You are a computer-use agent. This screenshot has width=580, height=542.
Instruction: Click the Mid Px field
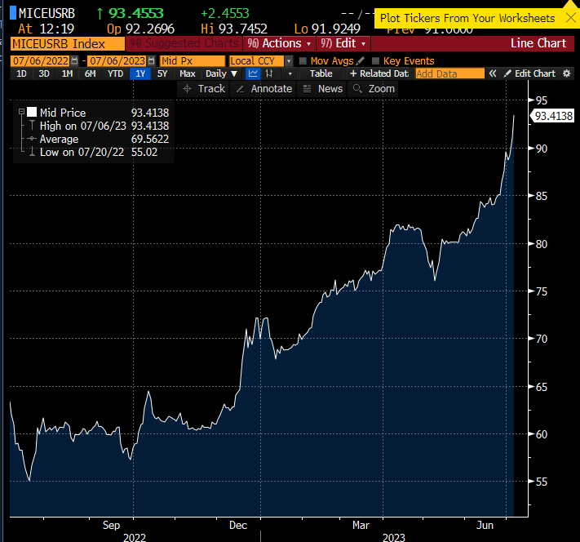coord(193,60)
